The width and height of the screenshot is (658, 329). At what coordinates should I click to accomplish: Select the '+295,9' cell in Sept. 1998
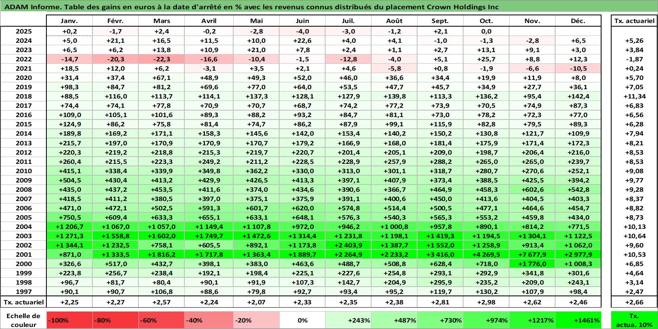(x=440, y=283)
